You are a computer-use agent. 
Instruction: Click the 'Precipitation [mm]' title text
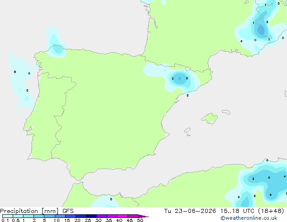(29, 211)
